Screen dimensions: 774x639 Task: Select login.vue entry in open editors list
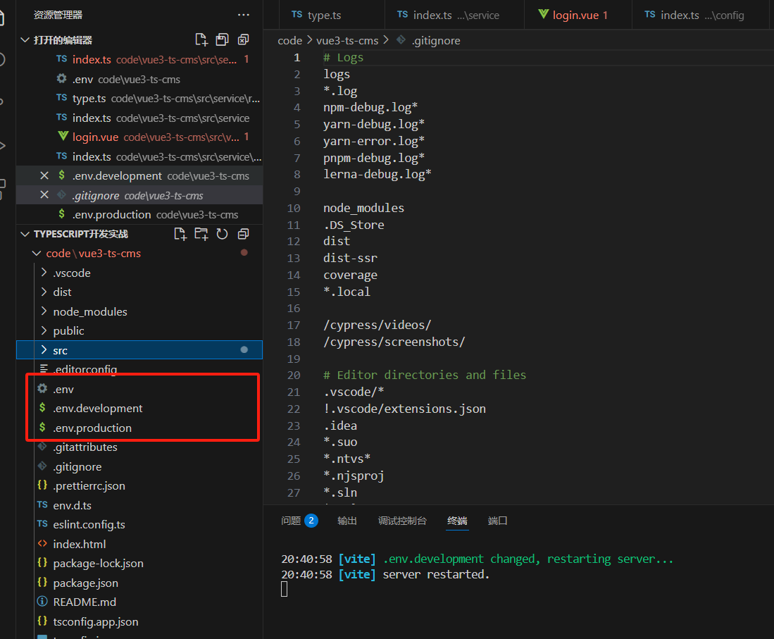coord(139,137)
